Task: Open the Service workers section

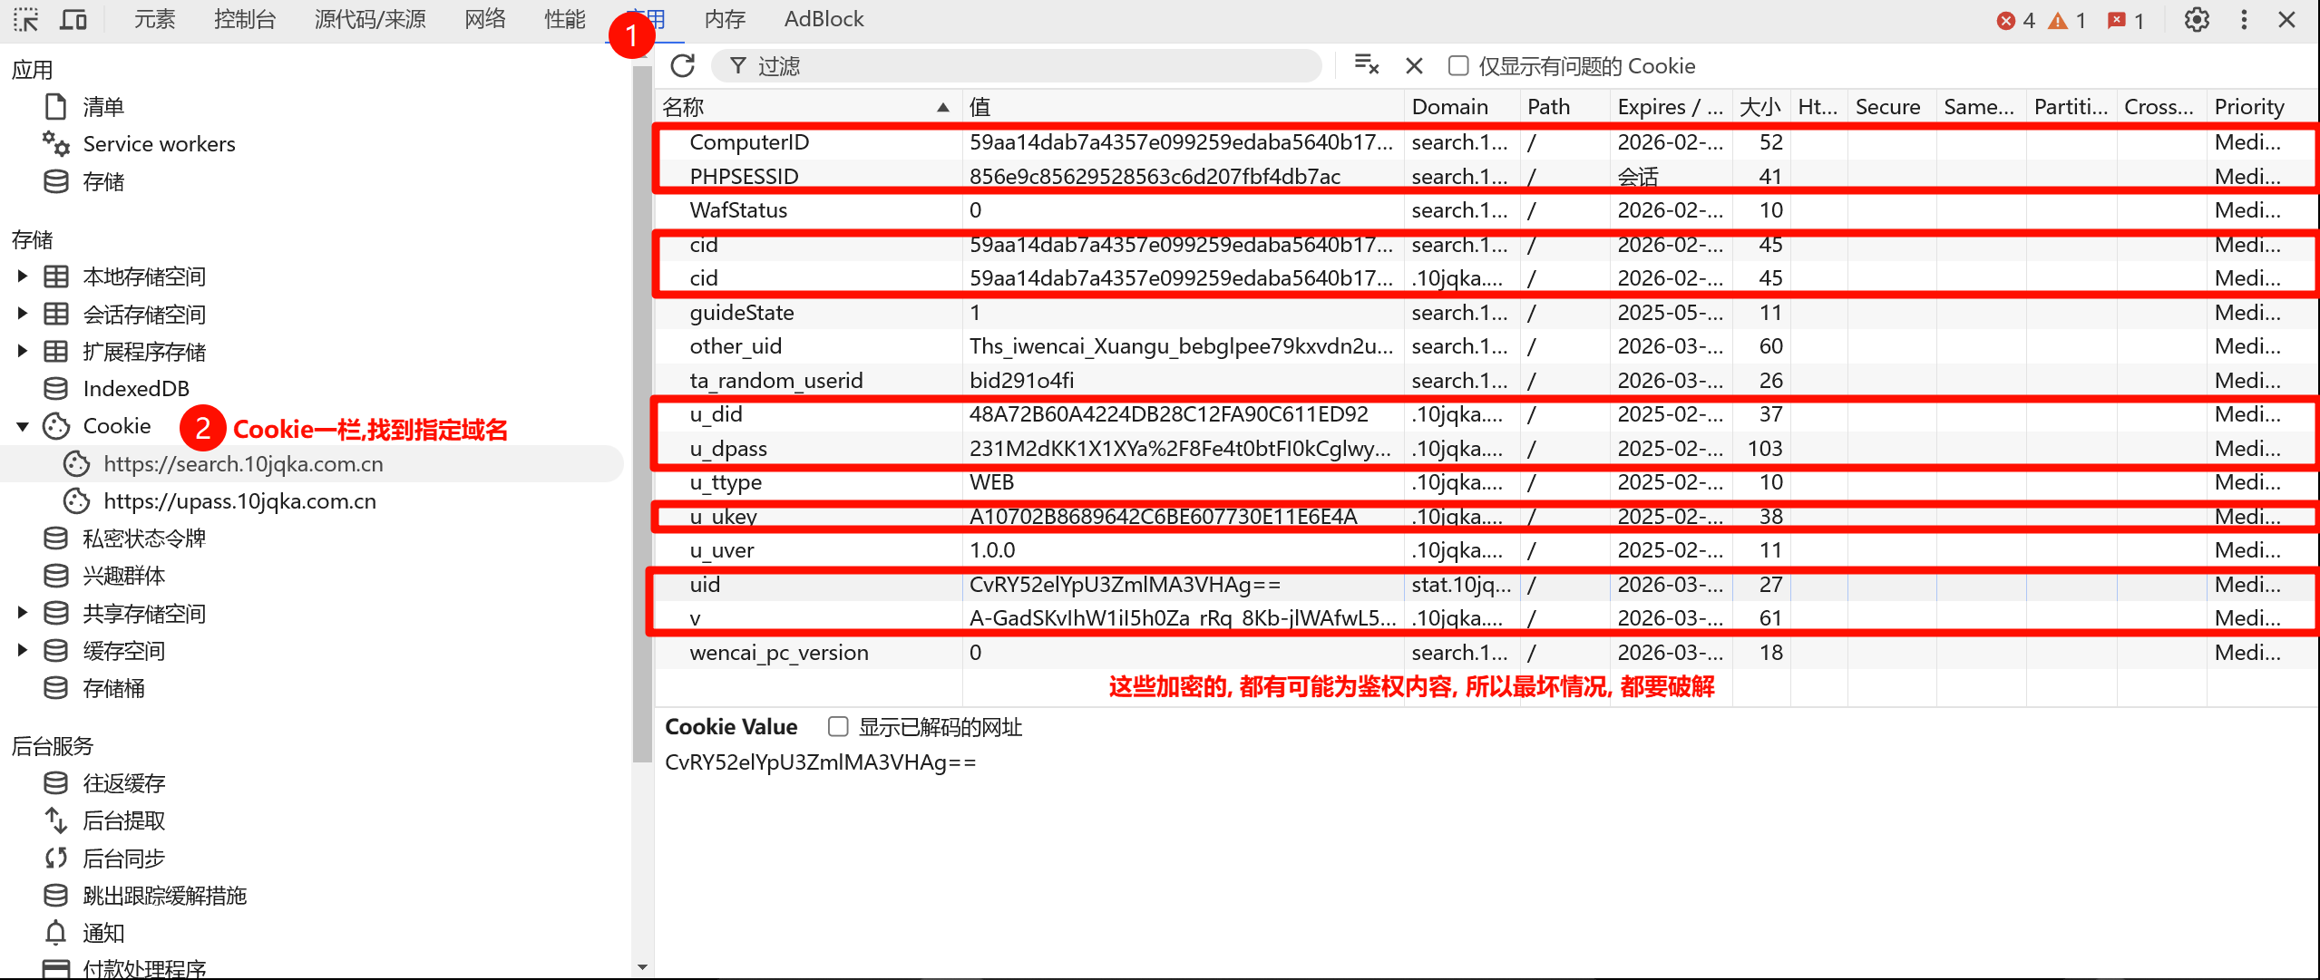Action: coord(159,144)
